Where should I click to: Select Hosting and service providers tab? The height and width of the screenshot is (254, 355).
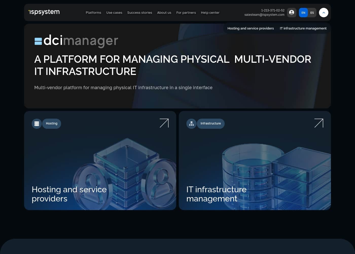pos(251,28)
